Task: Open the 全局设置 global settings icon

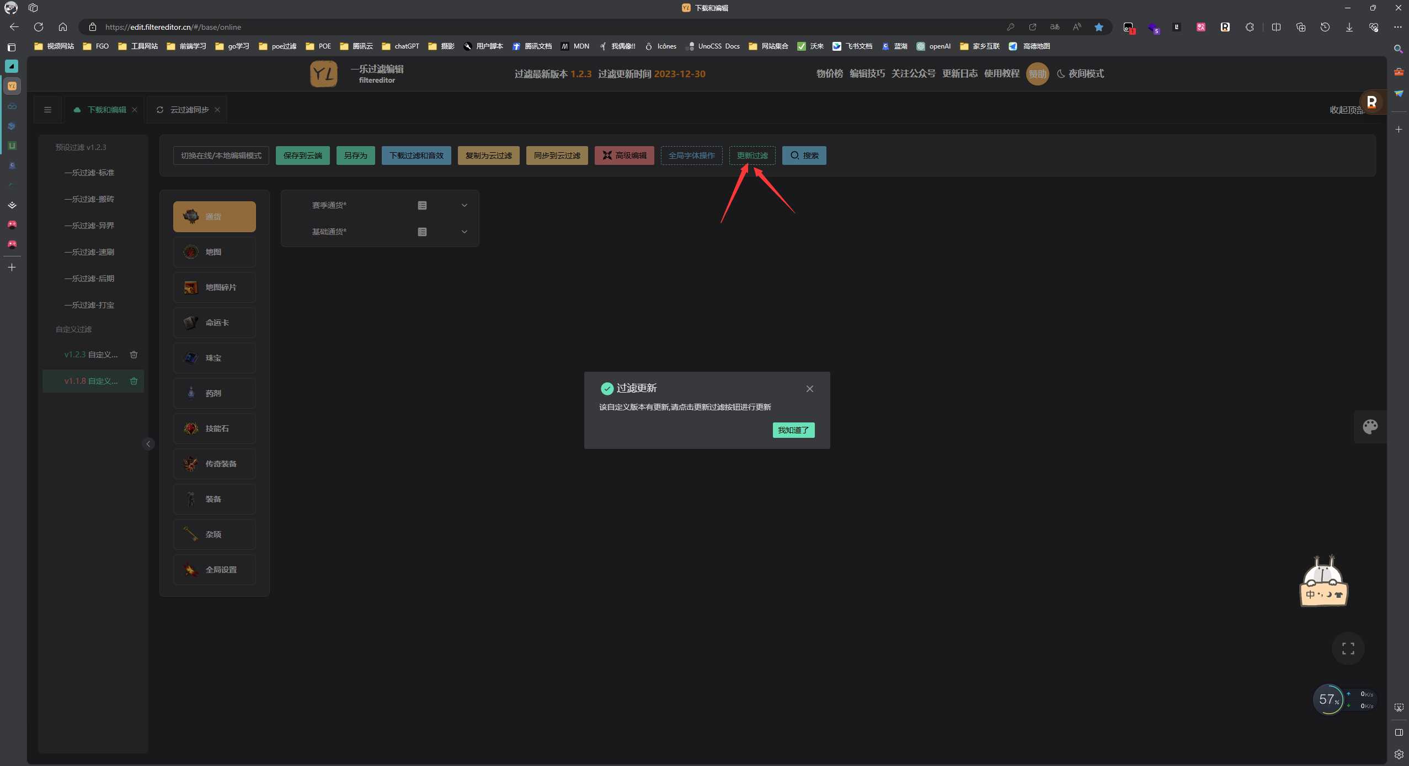Action: 190,570
